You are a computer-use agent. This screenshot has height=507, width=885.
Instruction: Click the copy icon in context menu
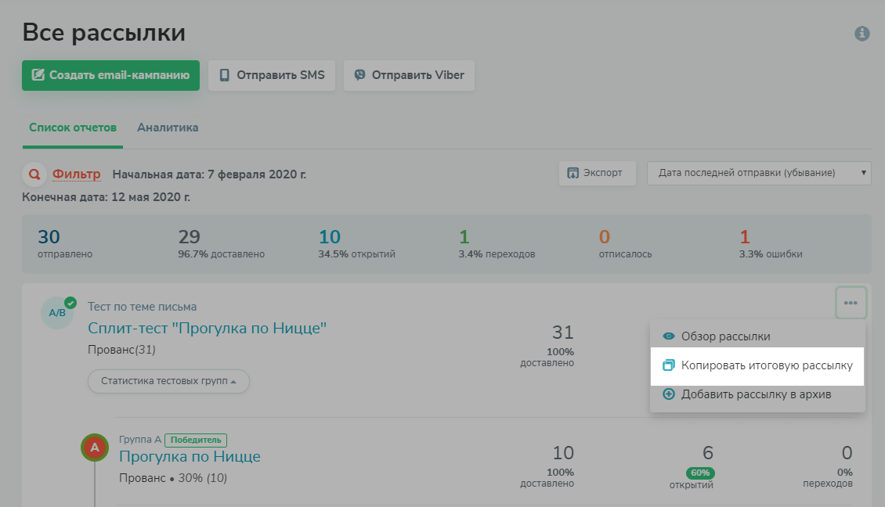click(668, 365)
